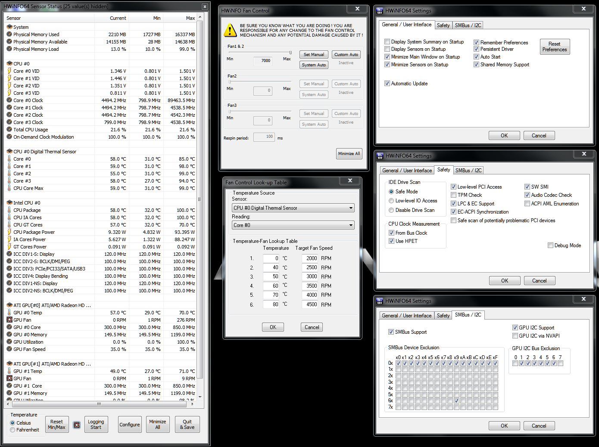This screenshot has height=447, width=599.
Task: Click the Core #0 VID lightning bolt icon
Action: [9, 71]
